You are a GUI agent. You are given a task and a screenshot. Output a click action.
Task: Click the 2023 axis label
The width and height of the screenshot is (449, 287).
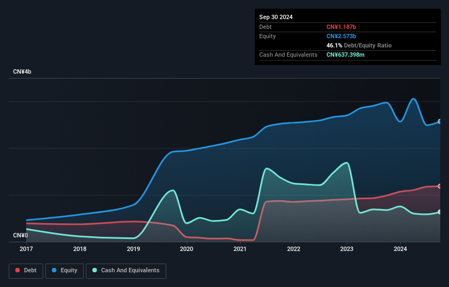pyautogui.click(x=347, y=249)
